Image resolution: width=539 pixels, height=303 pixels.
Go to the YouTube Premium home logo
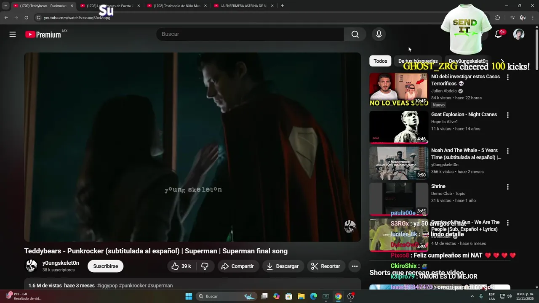click(x=43, y=35)
